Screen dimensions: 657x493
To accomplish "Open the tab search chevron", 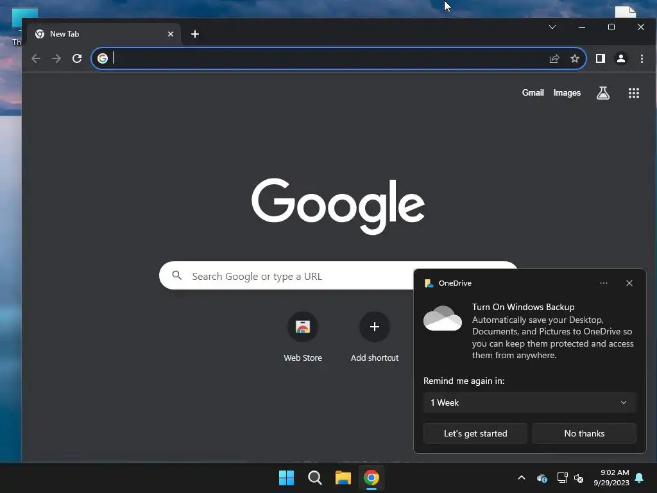I will click(x=552, y=27).
